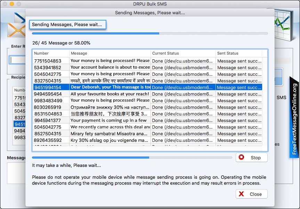Stop sending messages with the Stop button
The width and height of the screenshot is (300, 209).
[x=251, y=158]
